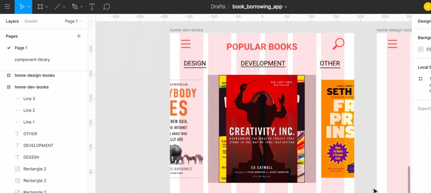Click the home-design-books frame label on canvas
The height and width of the screenshot is (193, 431).
coord(394,30)
